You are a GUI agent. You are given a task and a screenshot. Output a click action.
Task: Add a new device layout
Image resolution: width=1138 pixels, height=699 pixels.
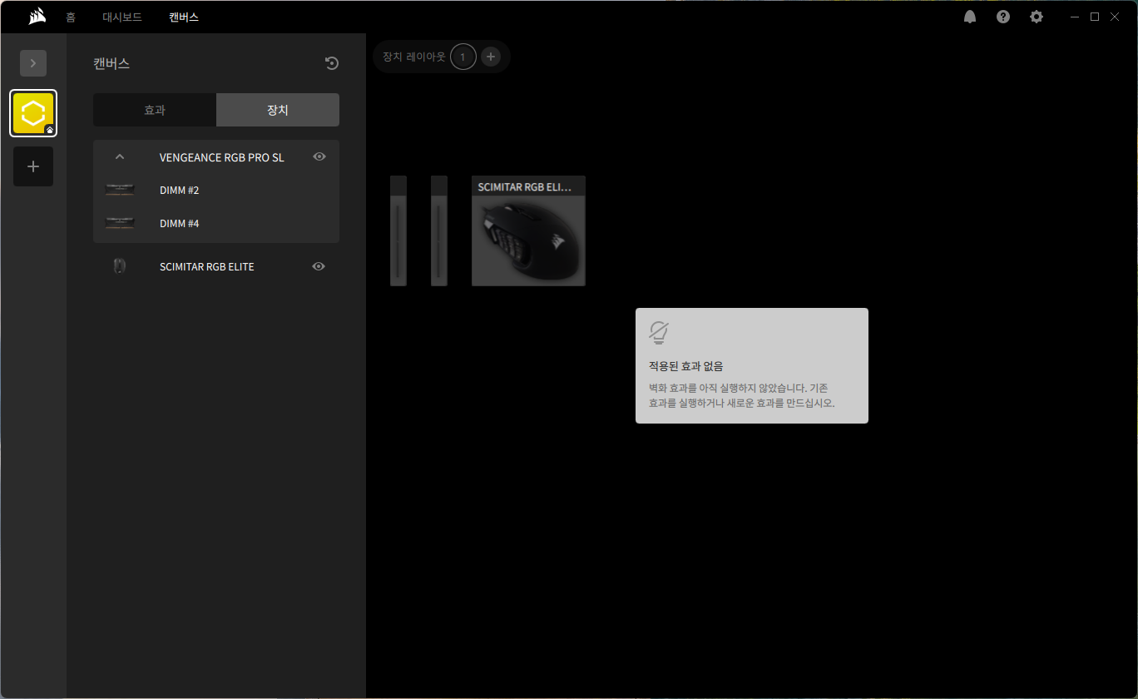491,57
